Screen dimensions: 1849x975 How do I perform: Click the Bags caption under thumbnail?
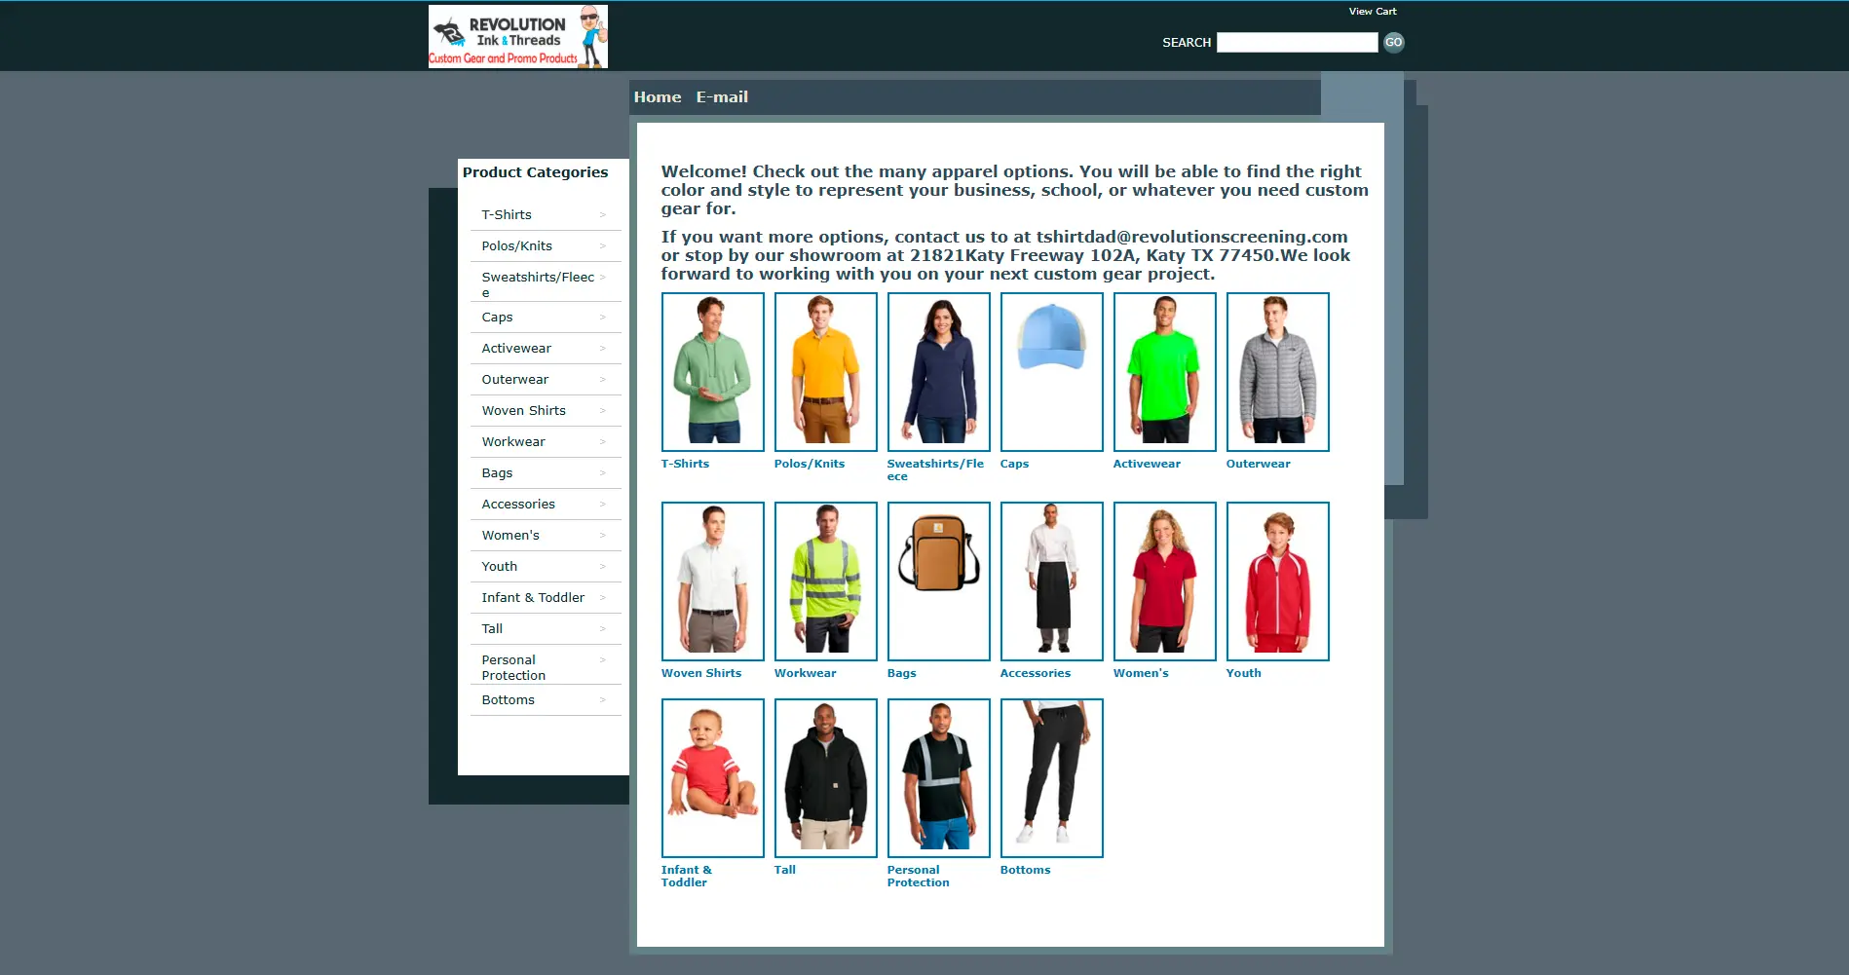coord(902,674)
